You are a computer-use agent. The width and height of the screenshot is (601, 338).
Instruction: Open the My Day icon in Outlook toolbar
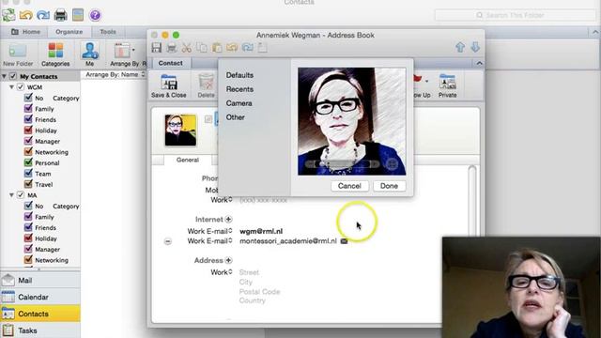coord(78,15)
